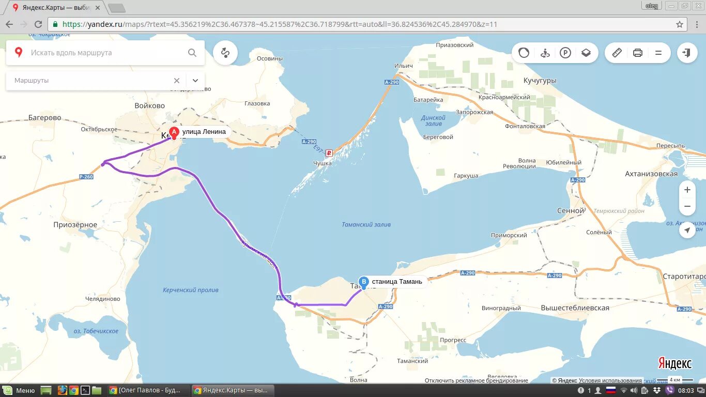This screenshot has width=706, height=397.
Task: Close the Маршруты panel with the X
Action: coord(177,81)
